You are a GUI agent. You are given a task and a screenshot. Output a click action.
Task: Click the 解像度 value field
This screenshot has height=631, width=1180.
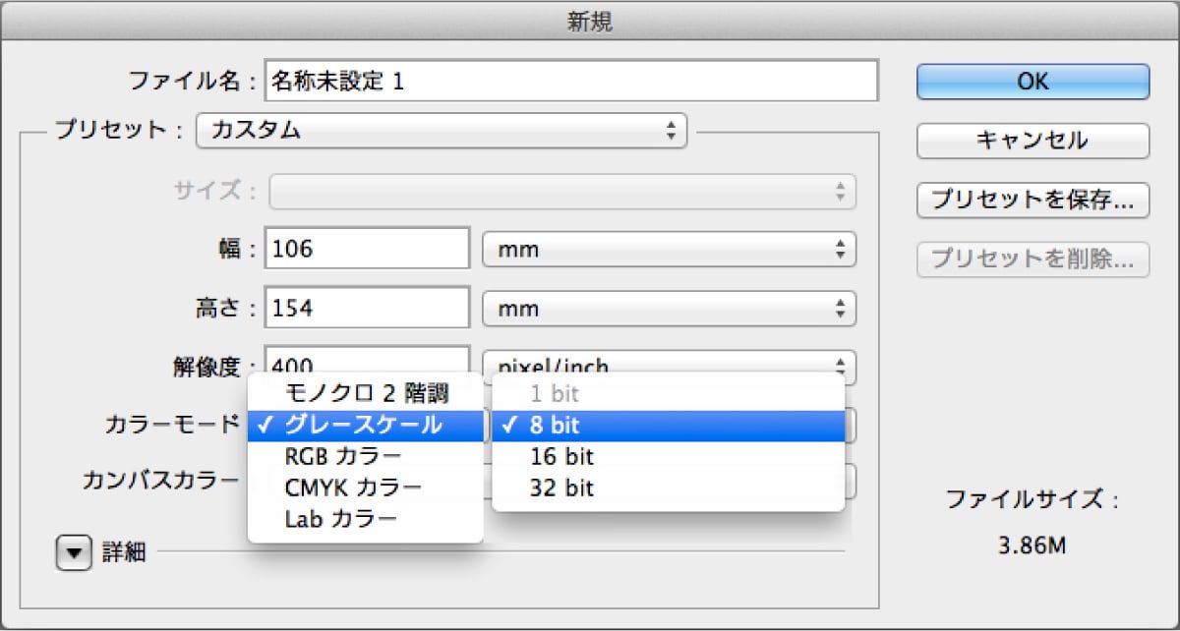tap(367, 360)
